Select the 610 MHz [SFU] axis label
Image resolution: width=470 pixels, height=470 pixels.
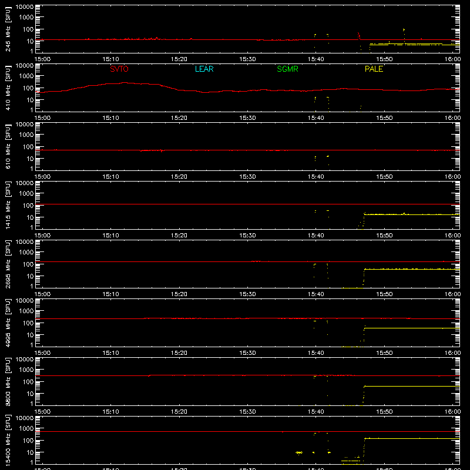(8, 147)
